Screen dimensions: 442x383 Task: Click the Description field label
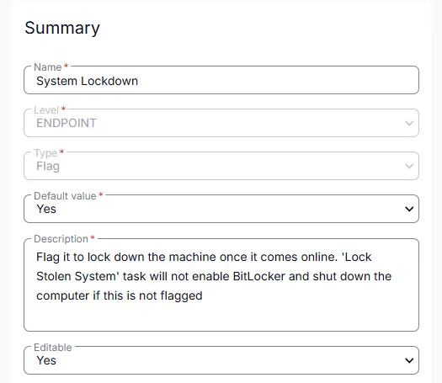(x=61, y=239)
